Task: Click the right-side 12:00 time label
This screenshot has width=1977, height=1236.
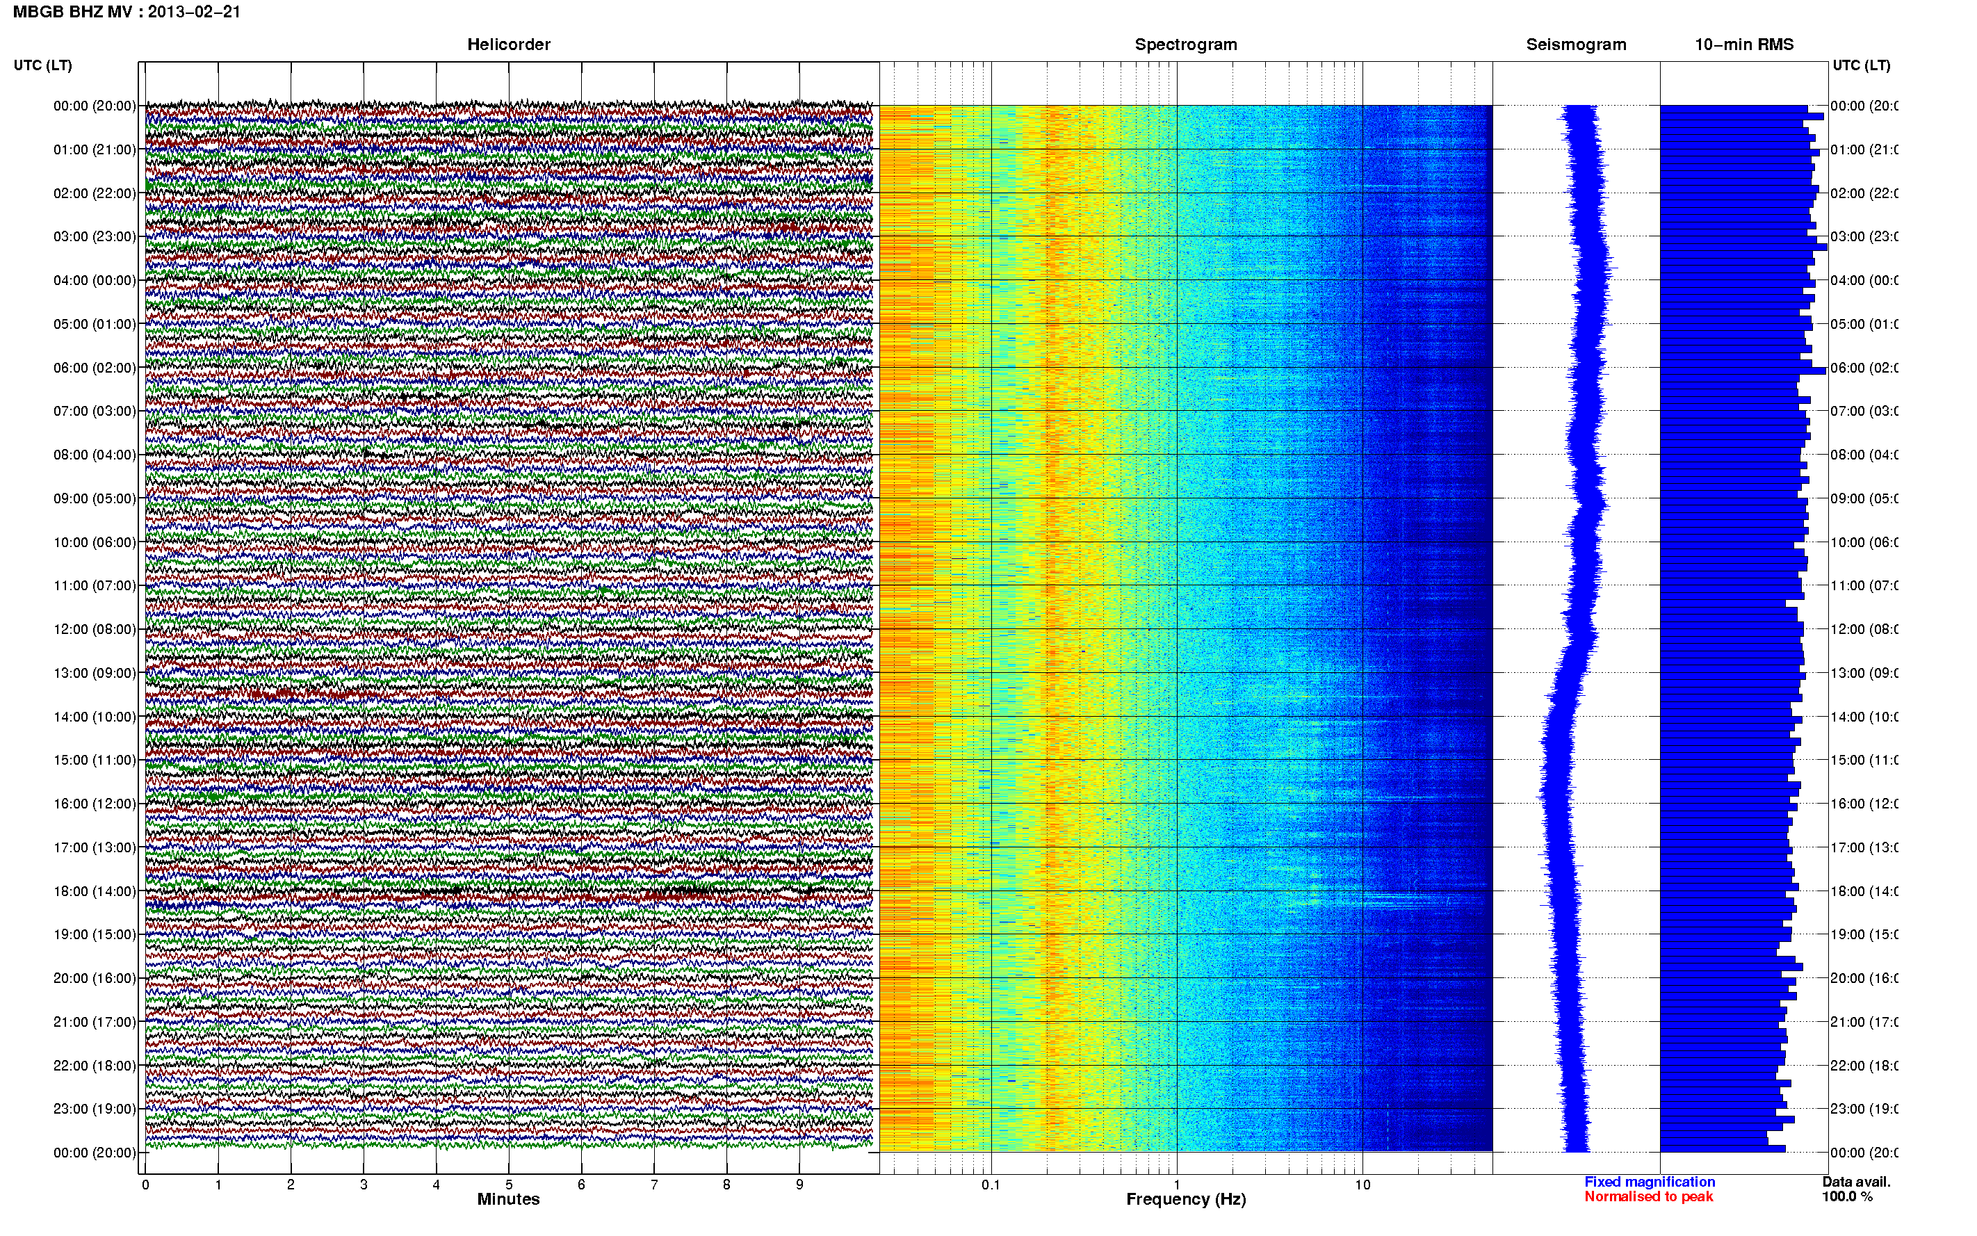Action: 1864,629
